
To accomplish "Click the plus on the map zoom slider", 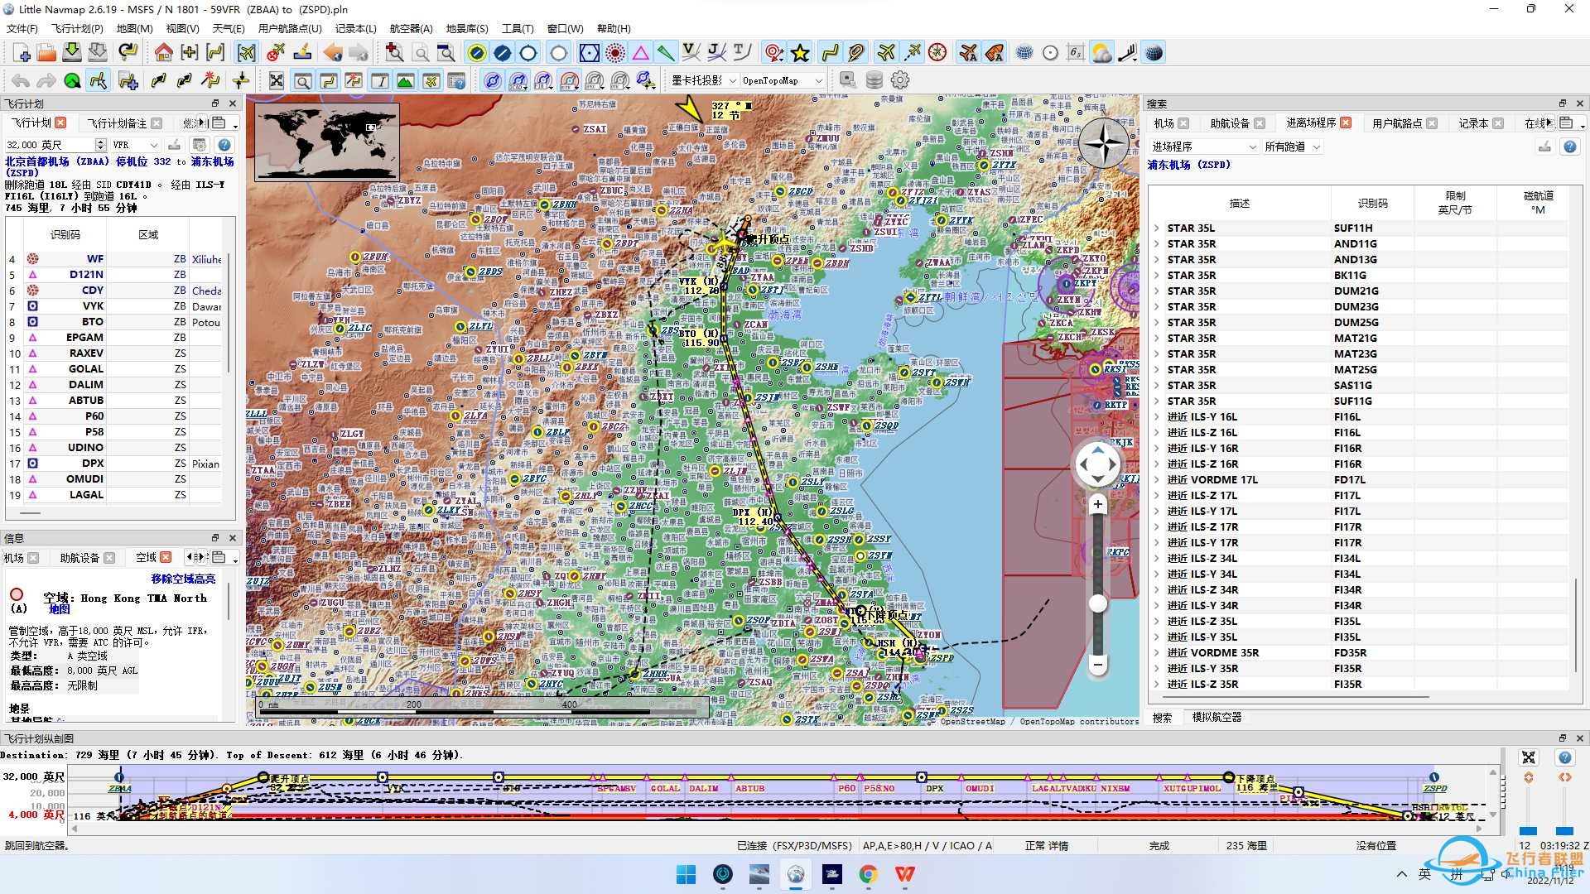I will [1098, 503].
